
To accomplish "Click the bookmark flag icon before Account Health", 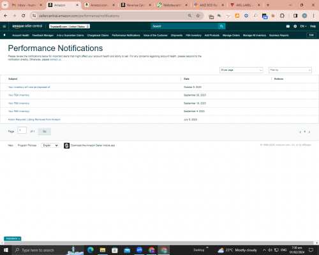I will 4,35.
